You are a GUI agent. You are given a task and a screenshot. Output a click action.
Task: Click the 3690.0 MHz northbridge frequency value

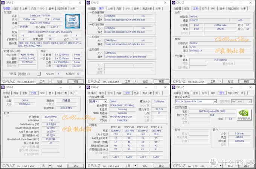coord(66,108)
